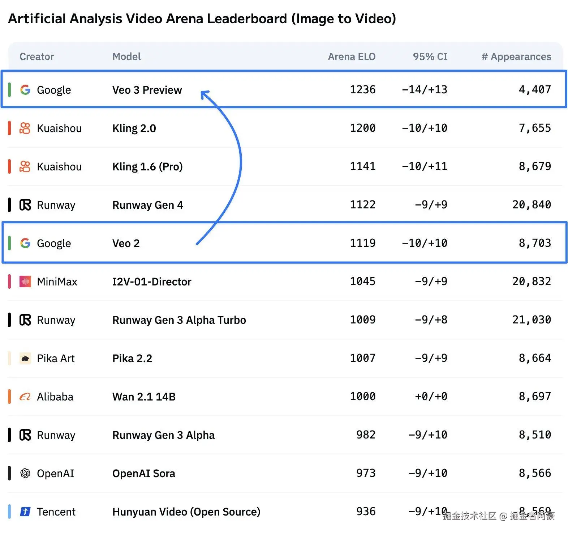Click the OpenAI logo icon
Image resolution: width=568 pixels, height=534 pixels.
25,473
